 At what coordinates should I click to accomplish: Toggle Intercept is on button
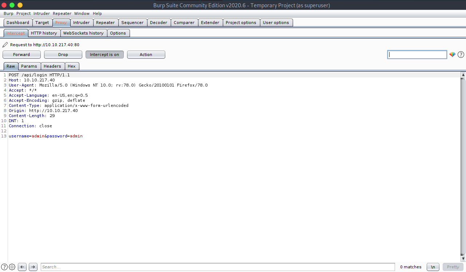click(x=104, y=55)
